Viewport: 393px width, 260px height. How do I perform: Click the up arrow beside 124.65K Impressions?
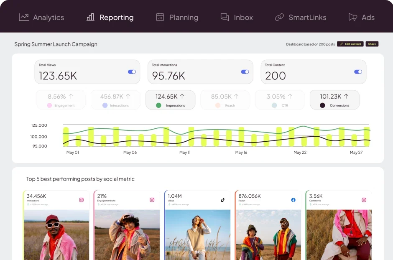(x=182, y=96)
